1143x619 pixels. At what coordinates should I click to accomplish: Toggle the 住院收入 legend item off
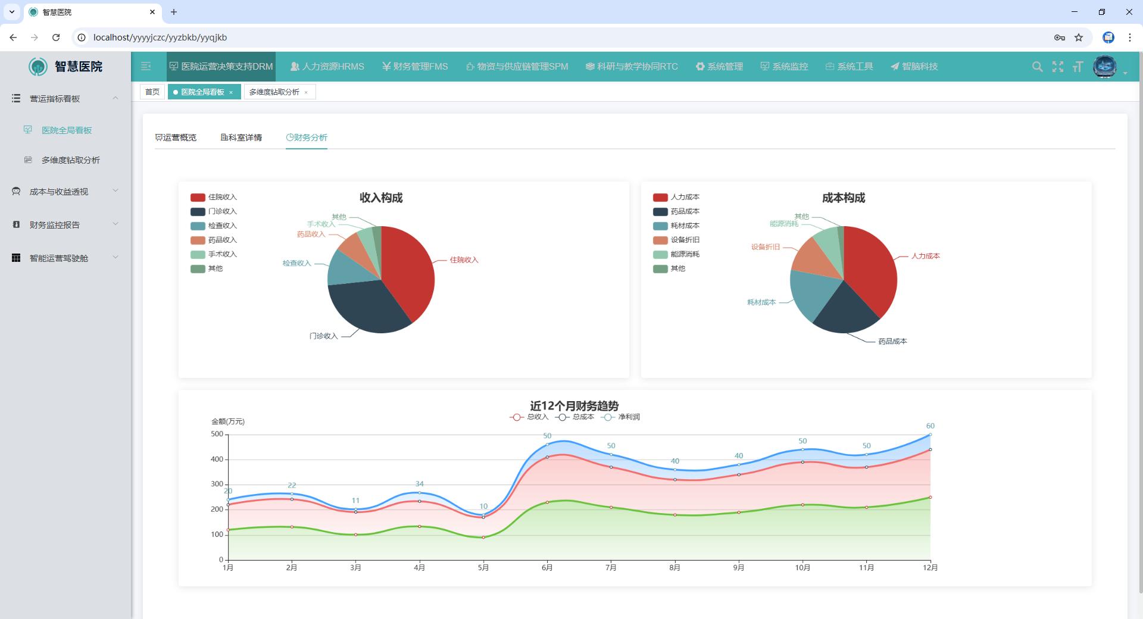pos(214,197)
